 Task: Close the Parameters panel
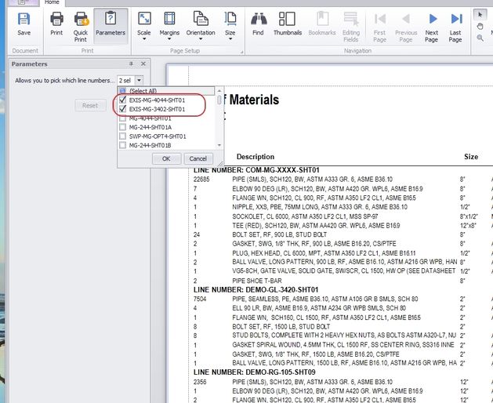point(143,64)
